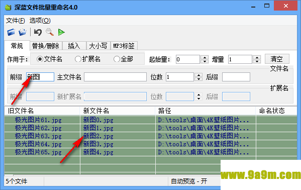Image resolution: width=301 pixels, height=190 pixels.
Task: Click the 主文件名 input field
Action: point(116,77)
